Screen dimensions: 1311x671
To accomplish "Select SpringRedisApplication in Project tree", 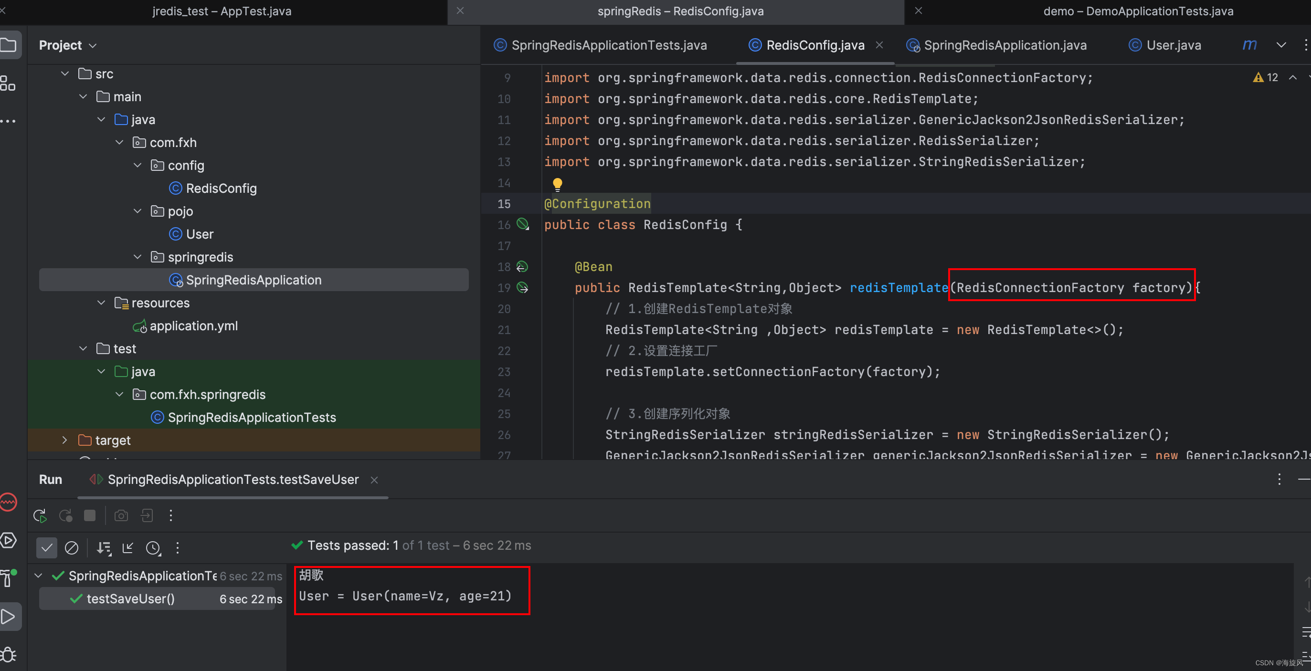I will pyautogui.click(x=254, y=279).
